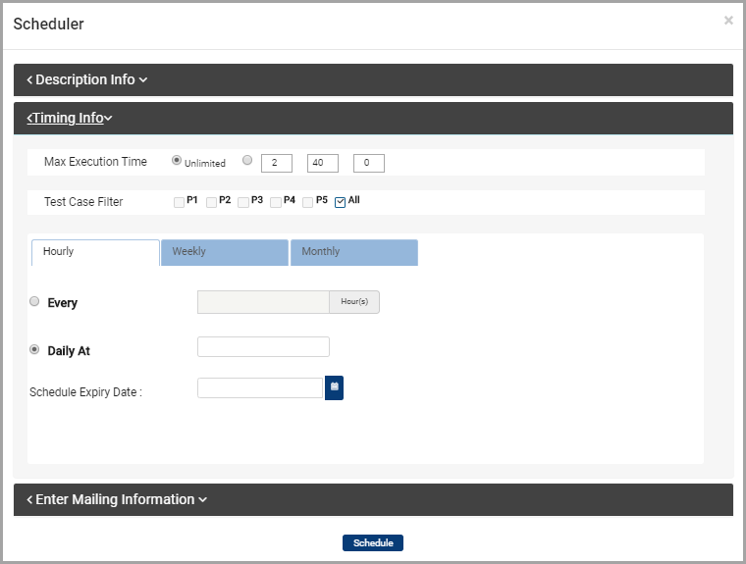Switch to the Monthly tab
The width and height of the screenshot is (746, 564).
[x=353, y=252]
